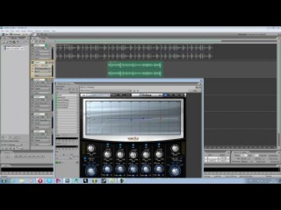The image size is (281, 210).
Task: Click the highlighted track two name field
Action: (39, 63)
